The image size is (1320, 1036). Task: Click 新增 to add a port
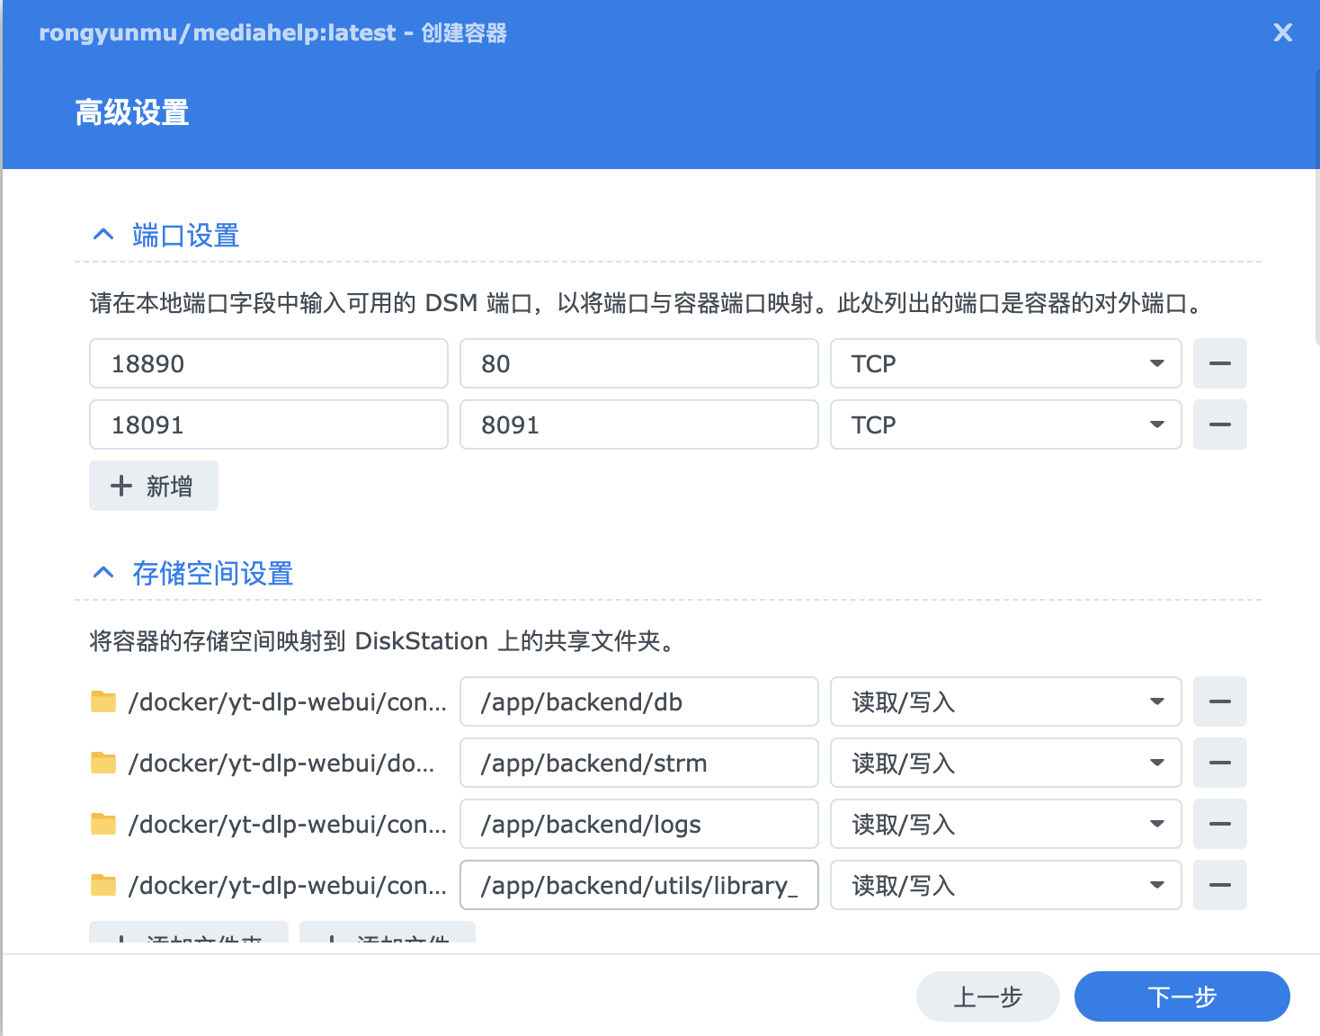click(153, 486)
